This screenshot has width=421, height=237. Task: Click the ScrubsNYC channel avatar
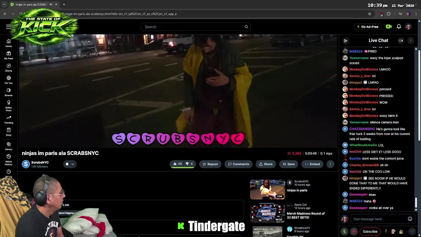point(26,164)
